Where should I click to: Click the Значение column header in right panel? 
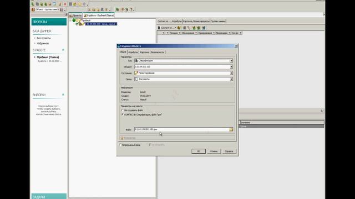pyautogui.click(x=282, y=123)
